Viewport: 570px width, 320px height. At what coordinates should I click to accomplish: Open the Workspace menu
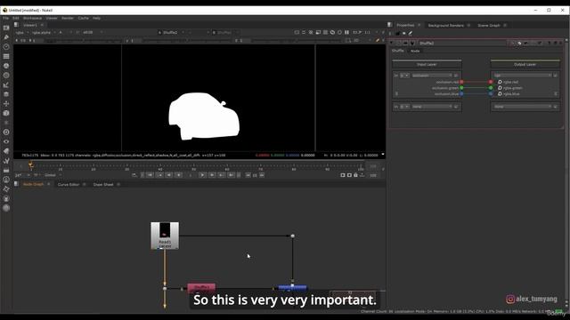pyautogui.click(x=33, y=18)
